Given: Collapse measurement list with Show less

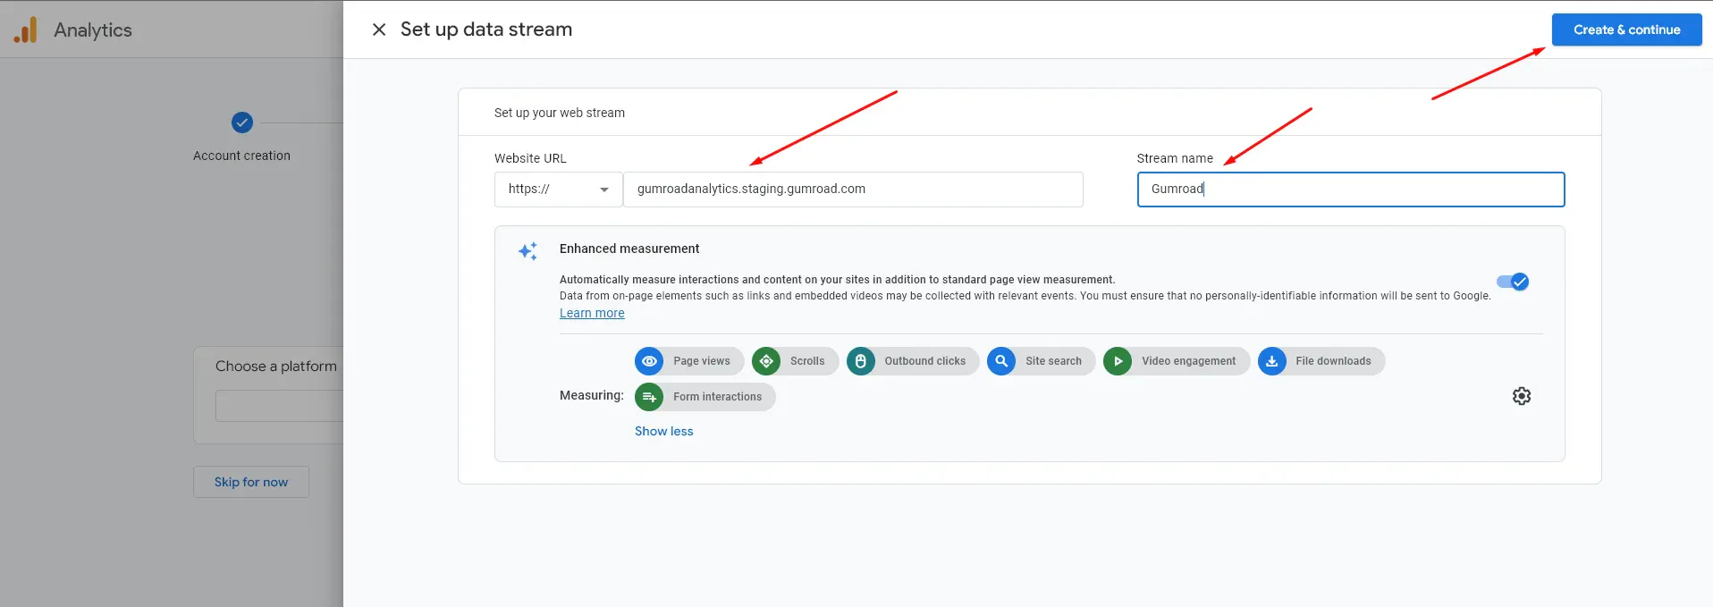Looking at the screenshot, I should (664, 431).
